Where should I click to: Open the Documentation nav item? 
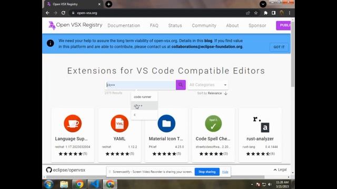coord(124,26)
